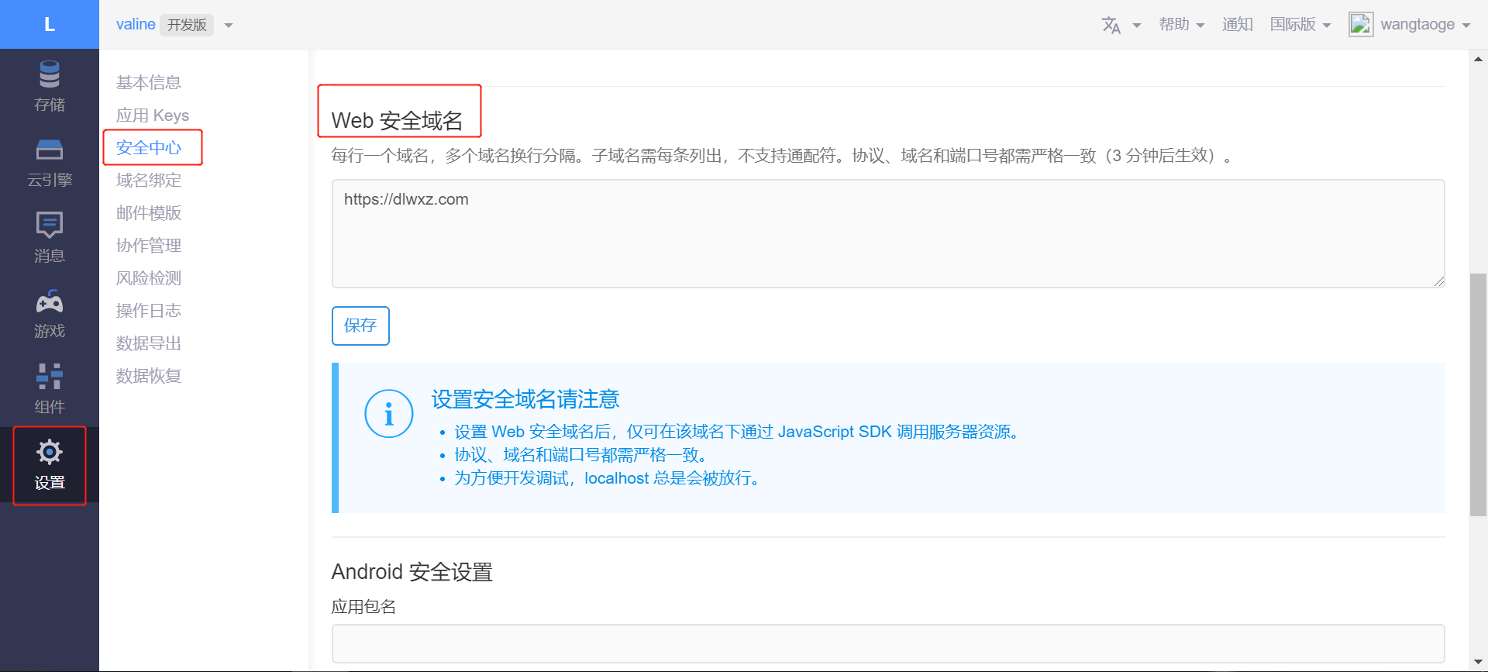Screen dimensions: 1488x672
Task: Open the 国际版 region dropdown
Action: pos(1300,25)
